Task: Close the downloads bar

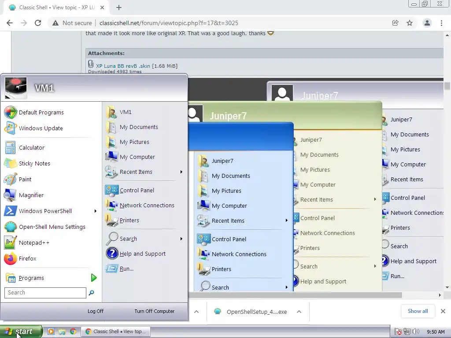Action: (443, 311)
